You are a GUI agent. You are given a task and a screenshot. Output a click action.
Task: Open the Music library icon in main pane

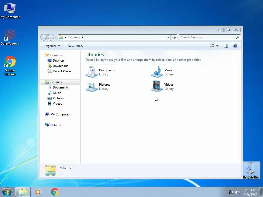click(157, 72)
